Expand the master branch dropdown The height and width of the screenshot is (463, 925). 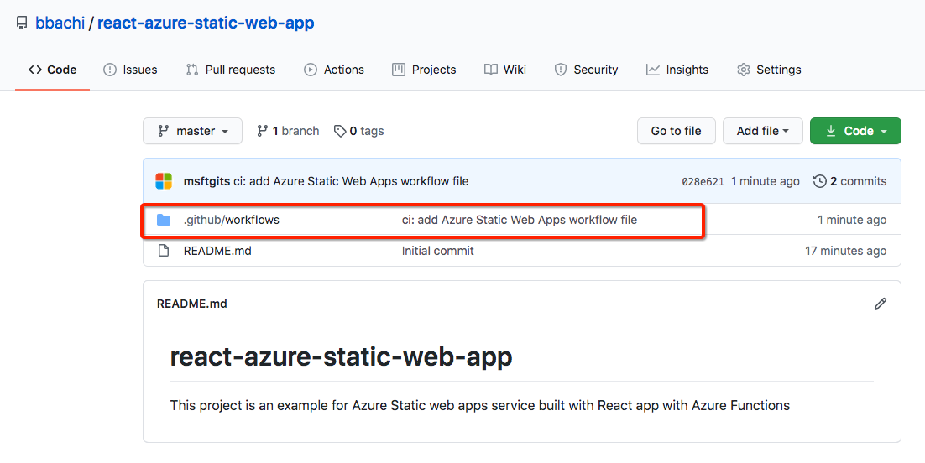tap(192, 131)
